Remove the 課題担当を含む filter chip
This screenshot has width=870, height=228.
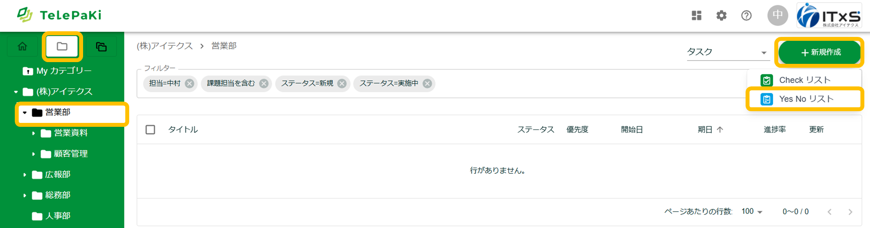pos(264,83)
